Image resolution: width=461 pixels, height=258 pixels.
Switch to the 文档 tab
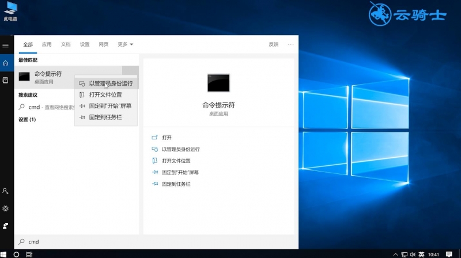click(x=66, y=44)
